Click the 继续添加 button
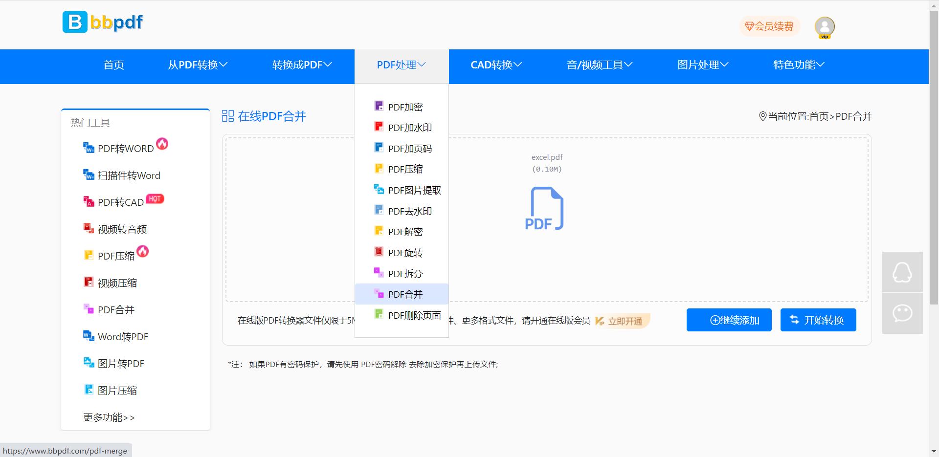The image size is (939, 457). coord(729,320)
